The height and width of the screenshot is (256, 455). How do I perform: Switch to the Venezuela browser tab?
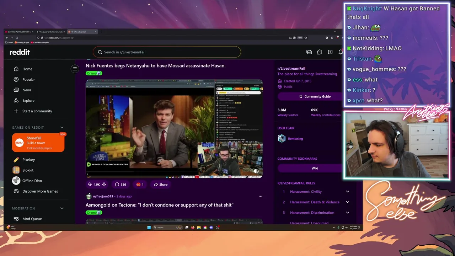50,32
